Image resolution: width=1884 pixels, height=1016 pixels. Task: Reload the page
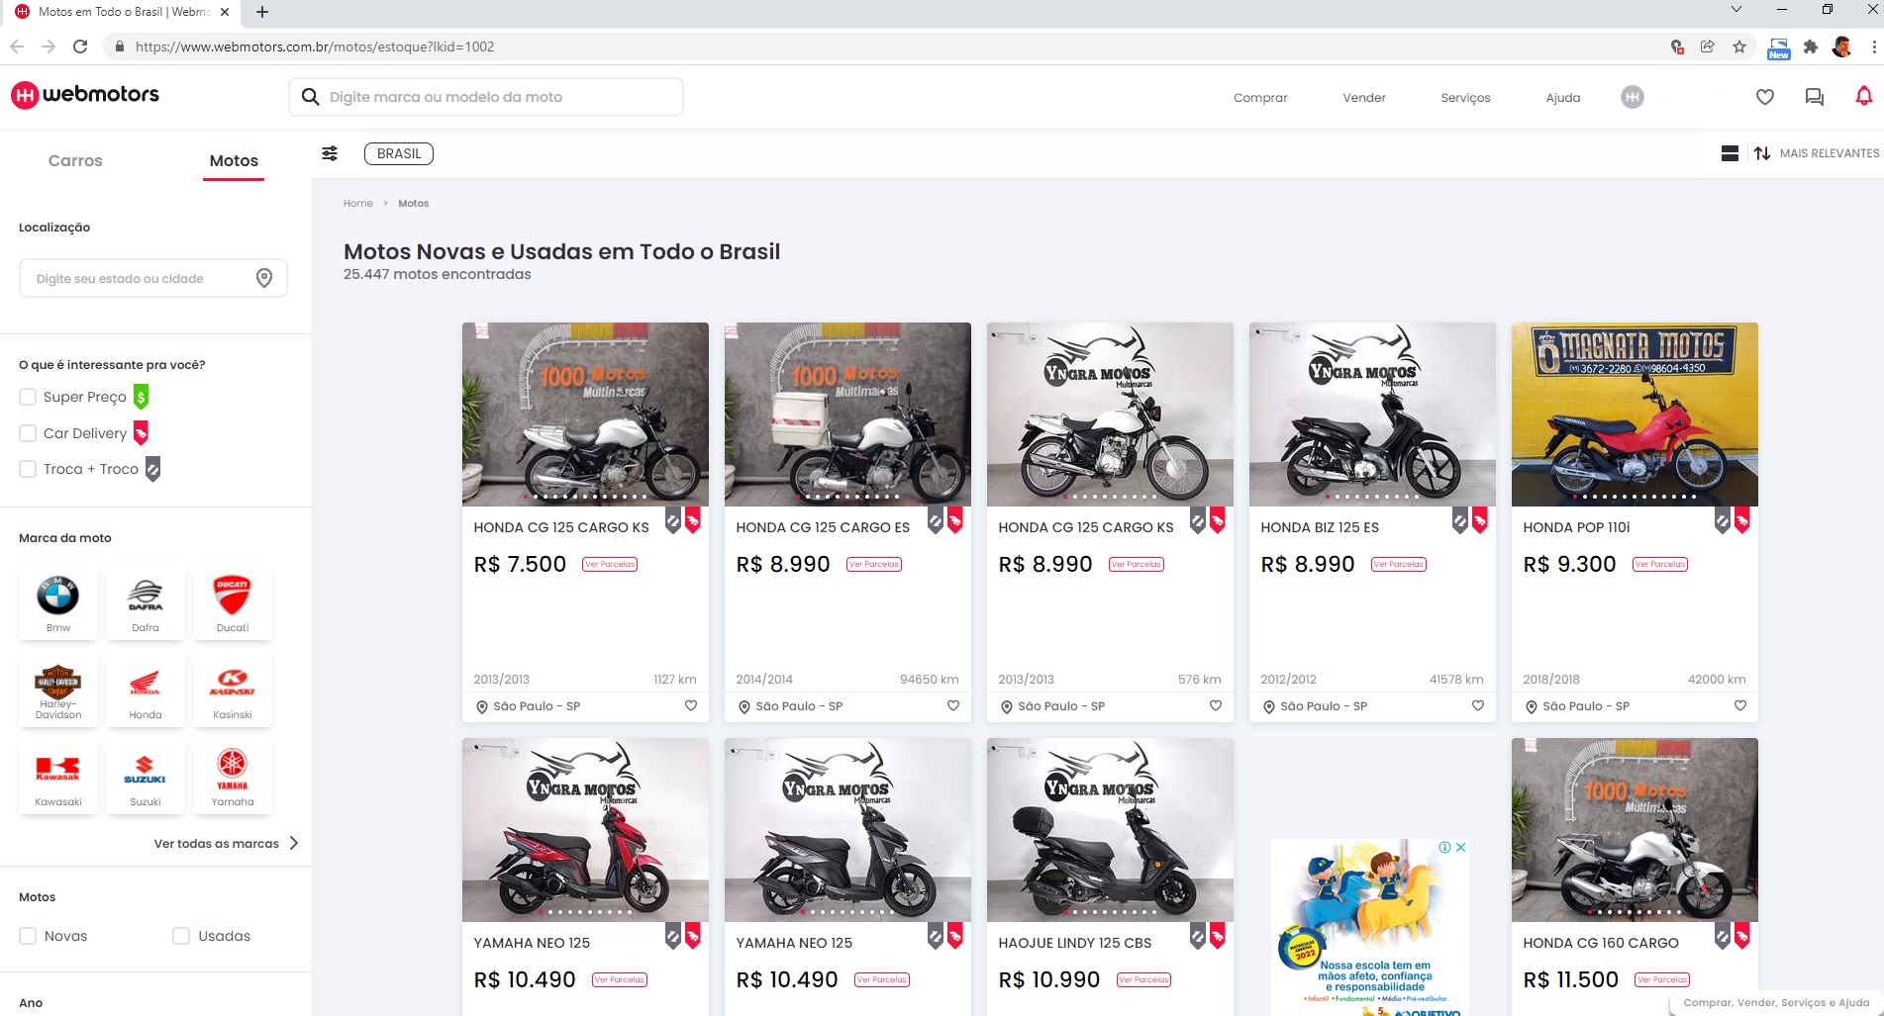click(x=80, y=46)
